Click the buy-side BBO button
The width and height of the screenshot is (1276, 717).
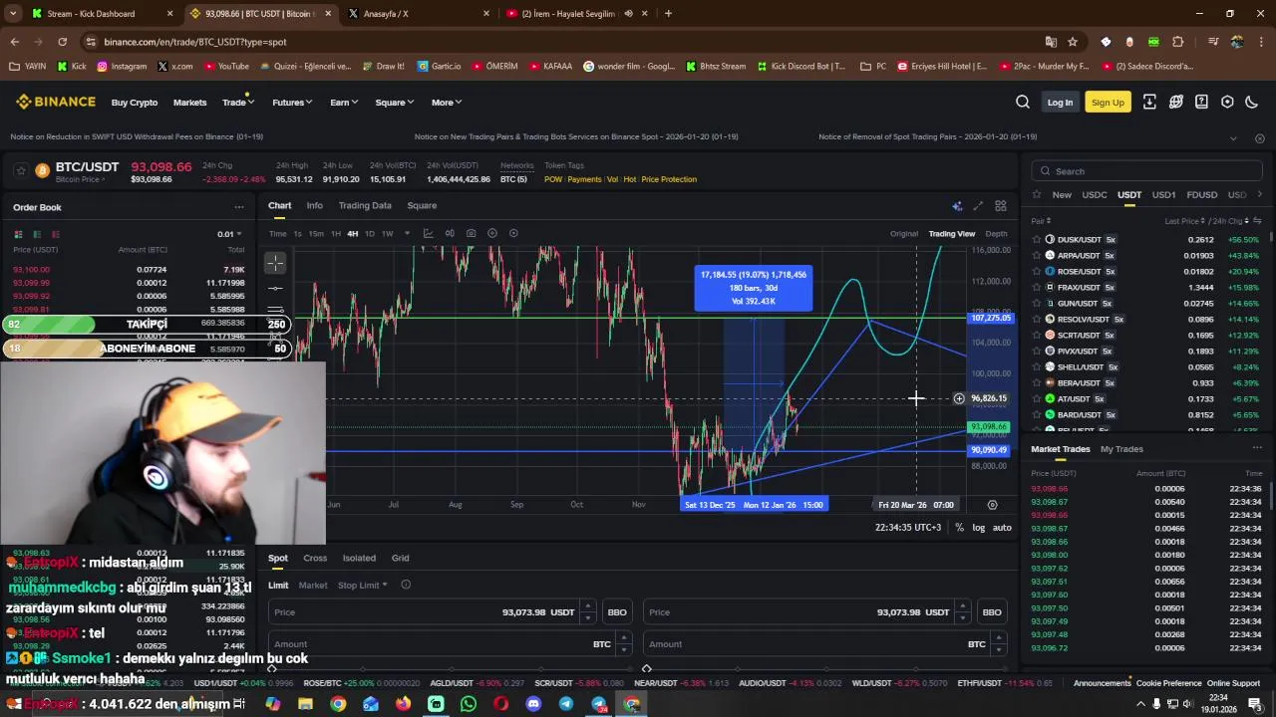coord(617,612)
